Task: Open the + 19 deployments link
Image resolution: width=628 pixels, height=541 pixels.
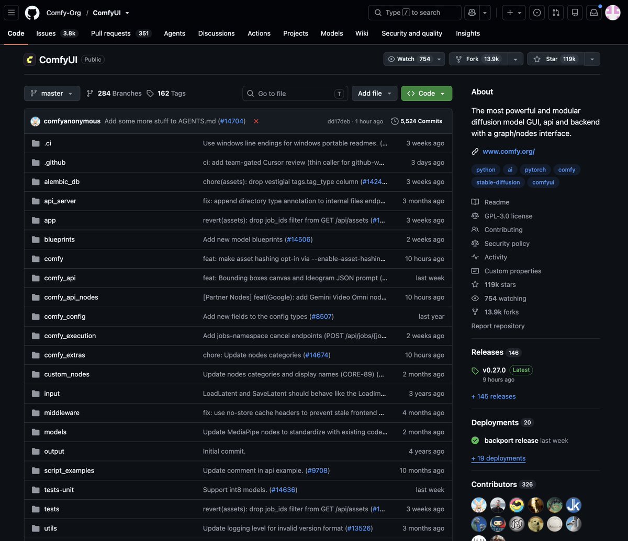Action: tap(498, 458)
